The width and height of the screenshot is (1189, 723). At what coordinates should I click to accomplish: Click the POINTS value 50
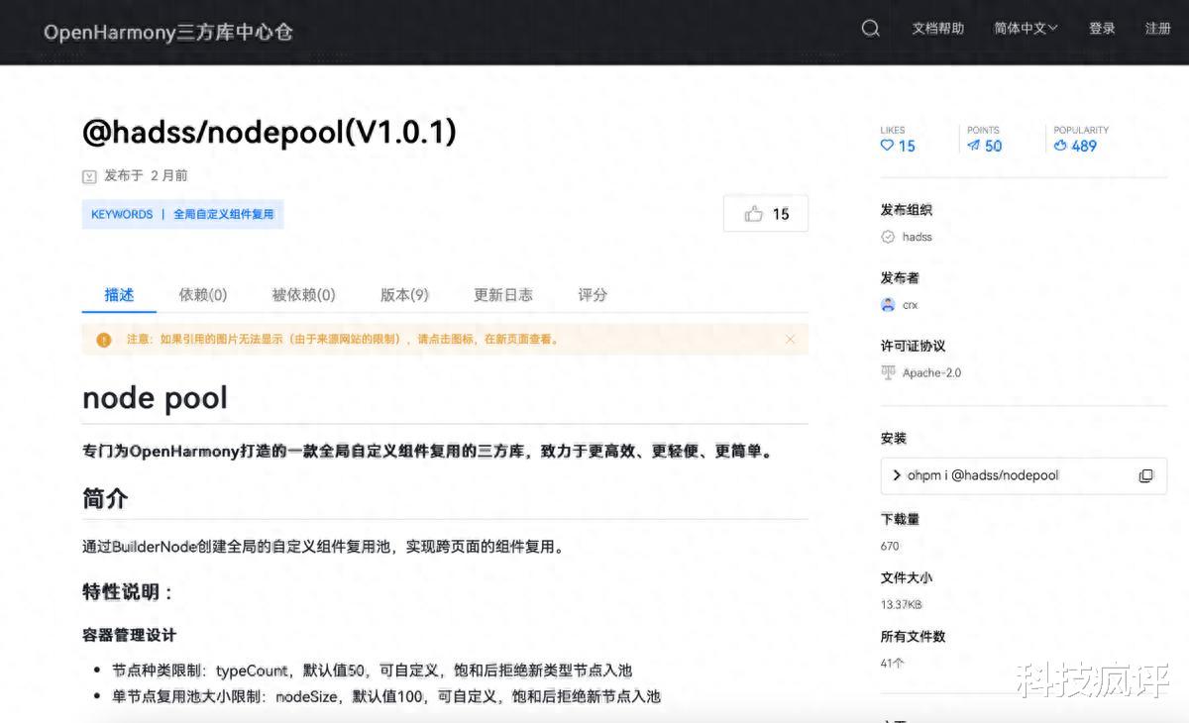click(x=993, y=146)
